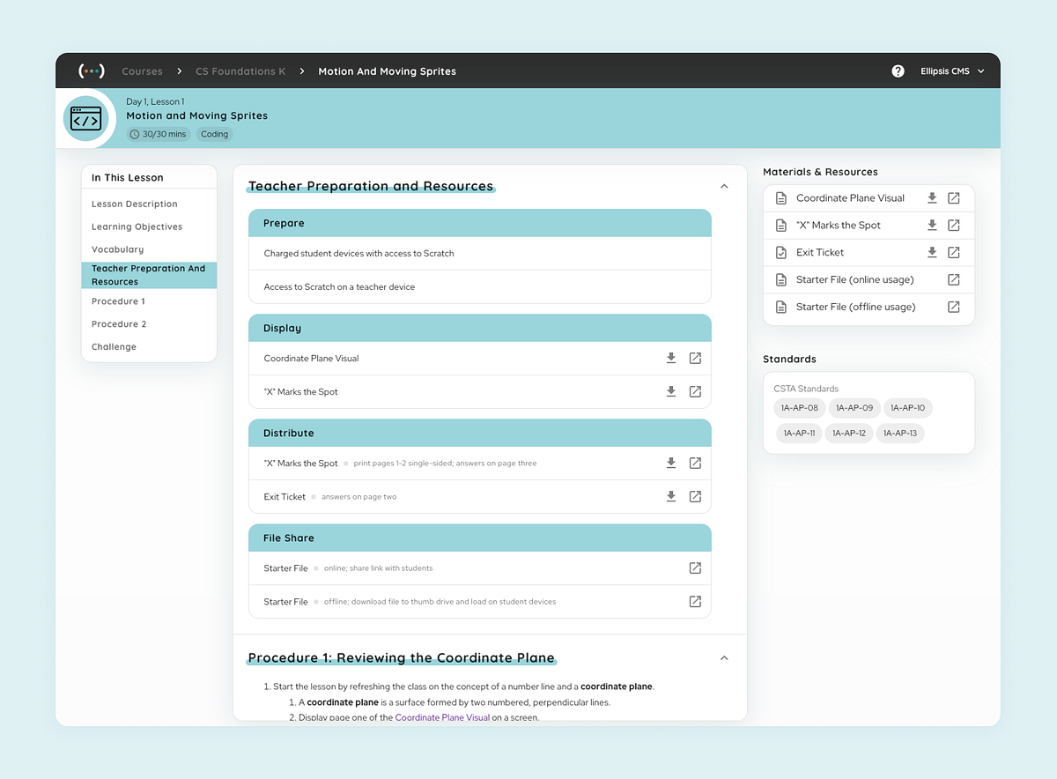Download "X" Marks the Spot under Distribute
This screenshot has height=779, width=1057.
coord(671,463)
